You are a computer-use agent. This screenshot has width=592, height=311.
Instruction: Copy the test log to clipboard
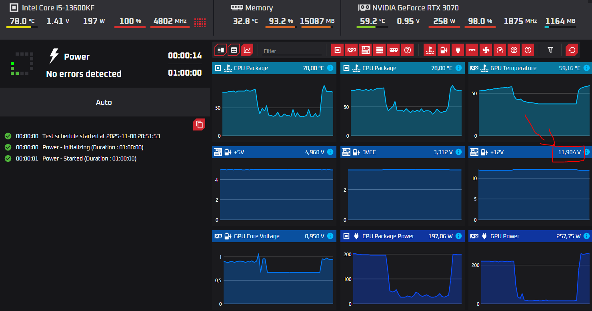tap(199, 124)
